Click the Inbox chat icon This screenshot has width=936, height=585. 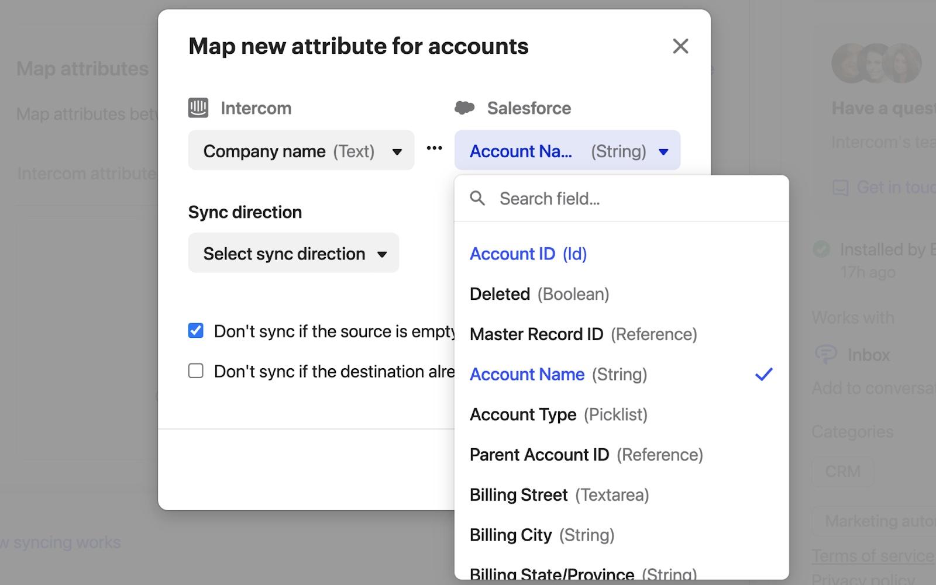[826, 354]
